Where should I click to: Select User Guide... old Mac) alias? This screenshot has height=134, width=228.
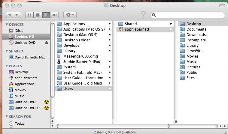pos(84,83)
